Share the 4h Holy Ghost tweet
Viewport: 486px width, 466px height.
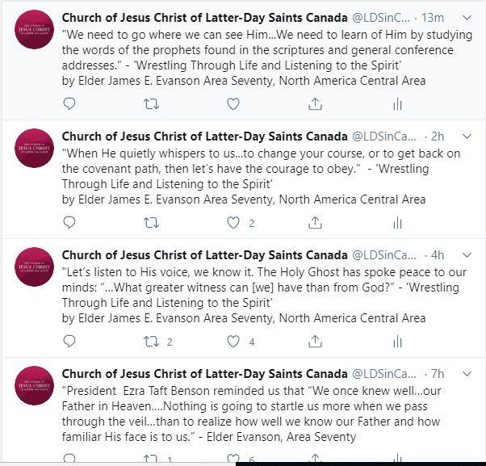[315, 342]
